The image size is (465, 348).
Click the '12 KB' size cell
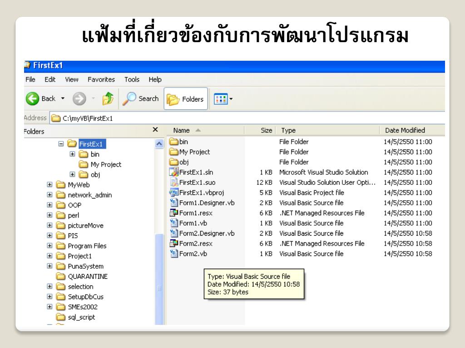click(x=264, y=182)
